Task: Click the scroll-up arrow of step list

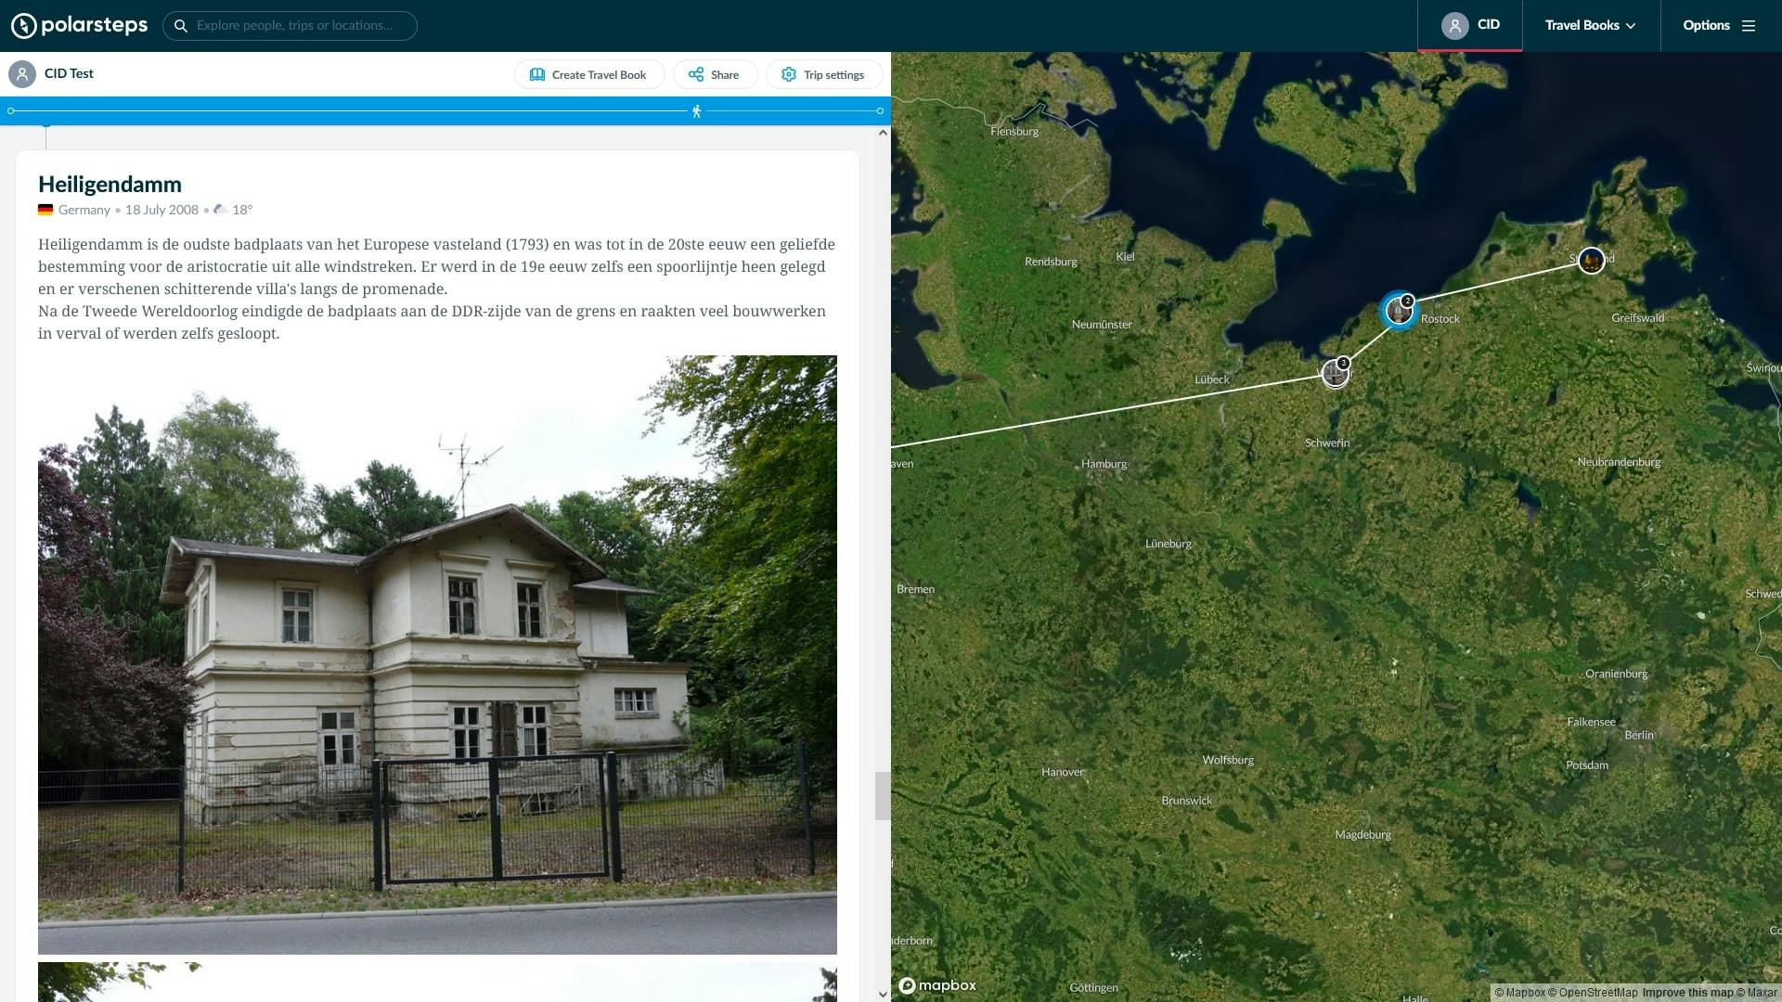Action: (883, 134)
